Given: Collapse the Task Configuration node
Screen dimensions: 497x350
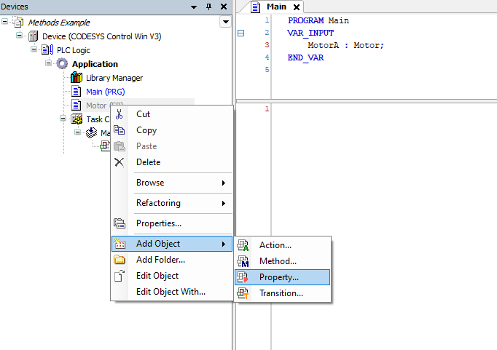Looking at the screenshot, I should [x=63, y=119].
